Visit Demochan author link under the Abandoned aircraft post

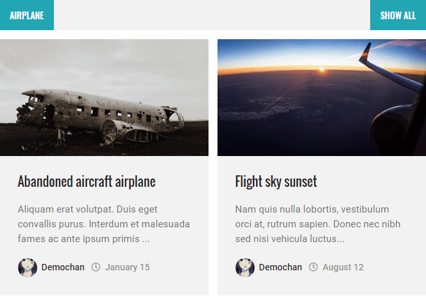(x=63, y=267)
